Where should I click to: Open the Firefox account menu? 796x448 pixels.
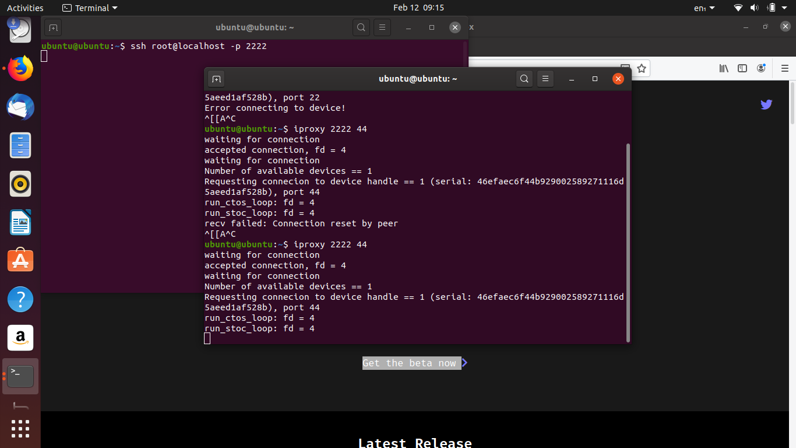point(762,68)
